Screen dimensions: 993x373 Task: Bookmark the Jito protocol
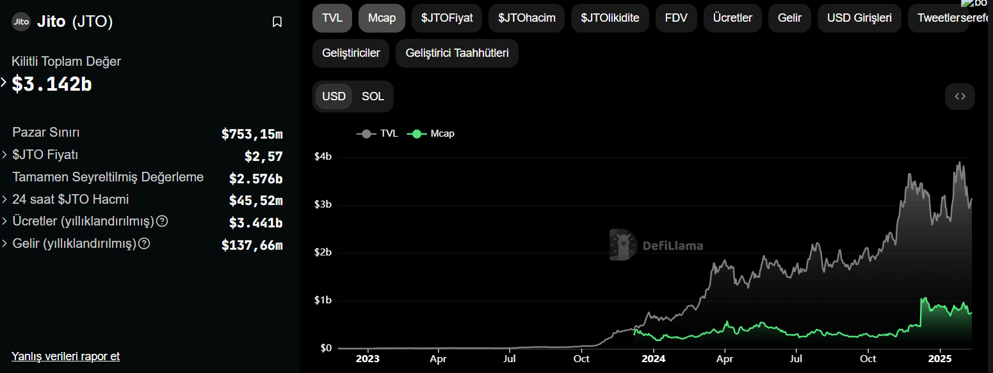point(277,22)
